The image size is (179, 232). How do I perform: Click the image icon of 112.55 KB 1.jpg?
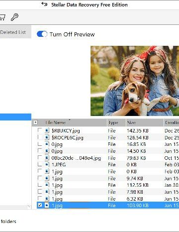pyautogui.click(x=47, y=185)
